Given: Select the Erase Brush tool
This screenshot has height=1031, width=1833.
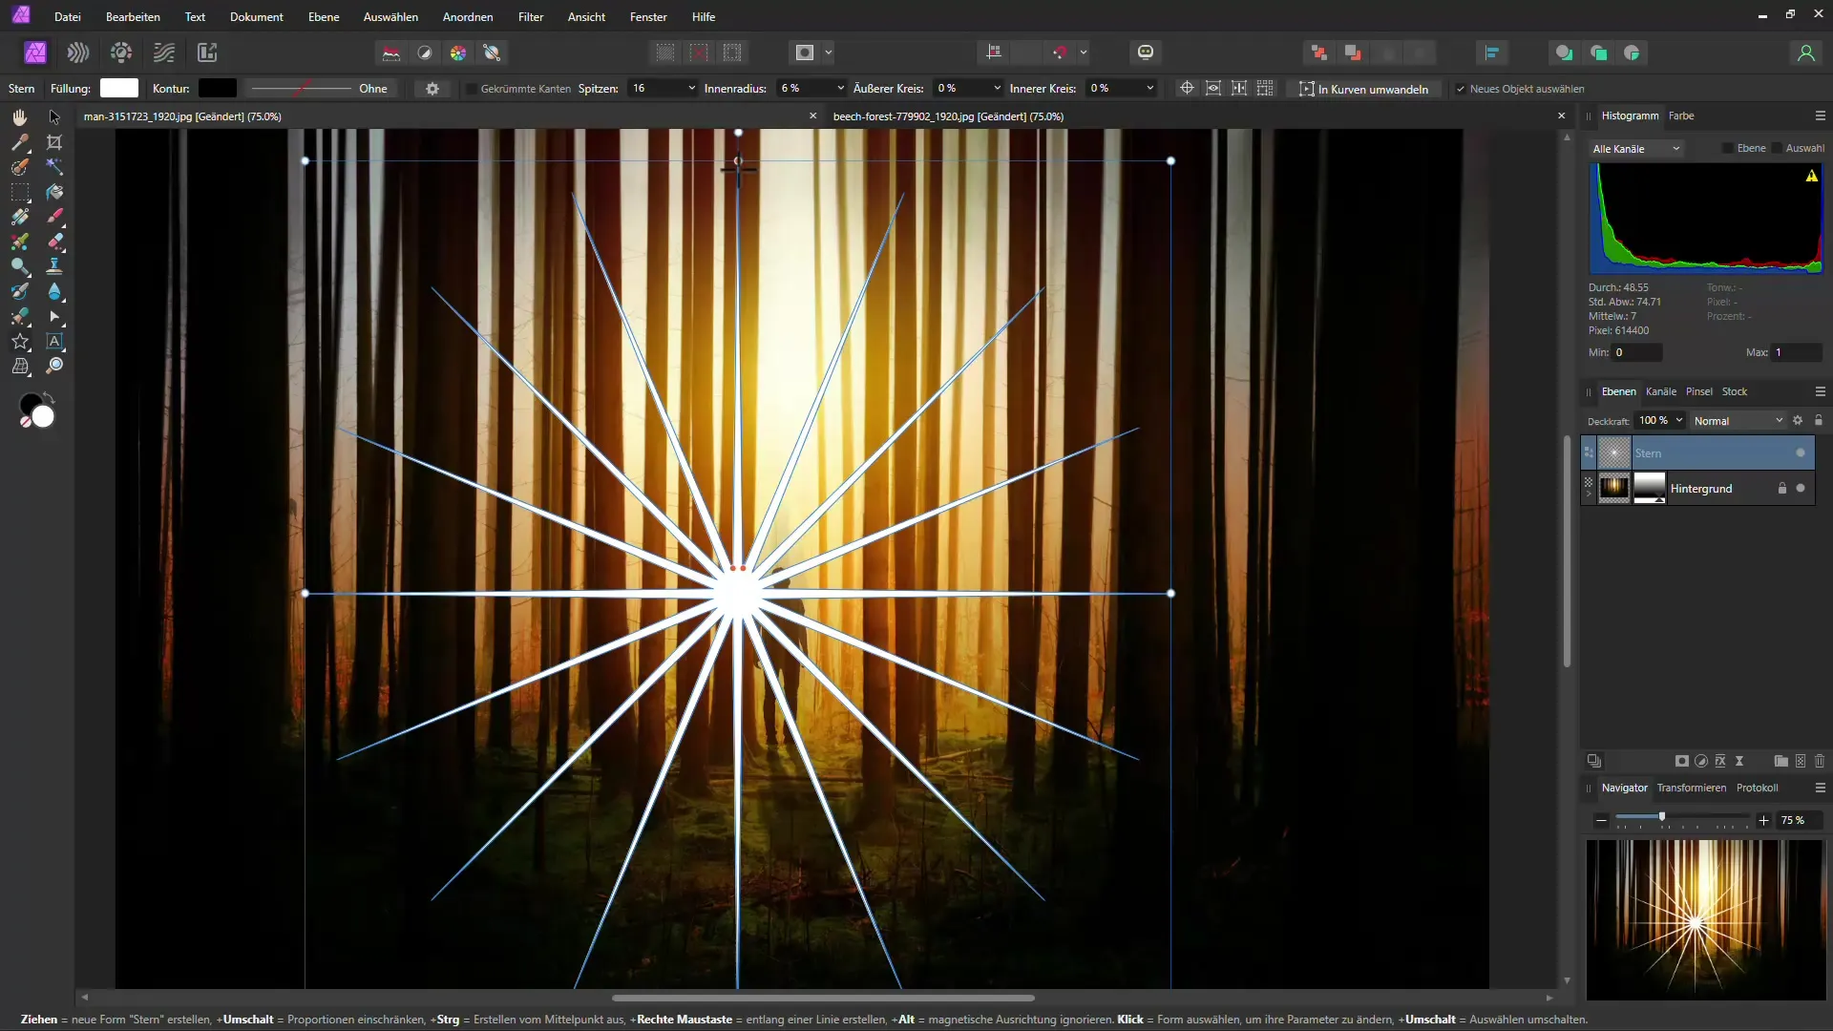Looking at the screenshot, I should pyautogui.click(x=54, y=242).
